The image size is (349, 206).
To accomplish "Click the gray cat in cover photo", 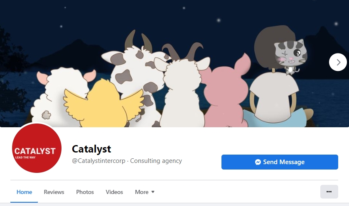I will tap(290, 57).
